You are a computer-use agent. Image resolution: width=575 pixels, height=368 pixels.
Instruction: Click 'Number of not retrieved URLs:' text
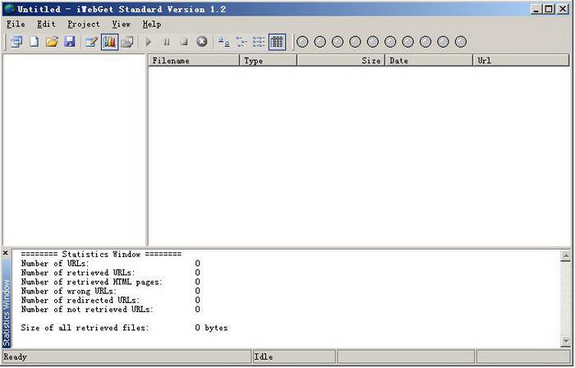(87, 310)
